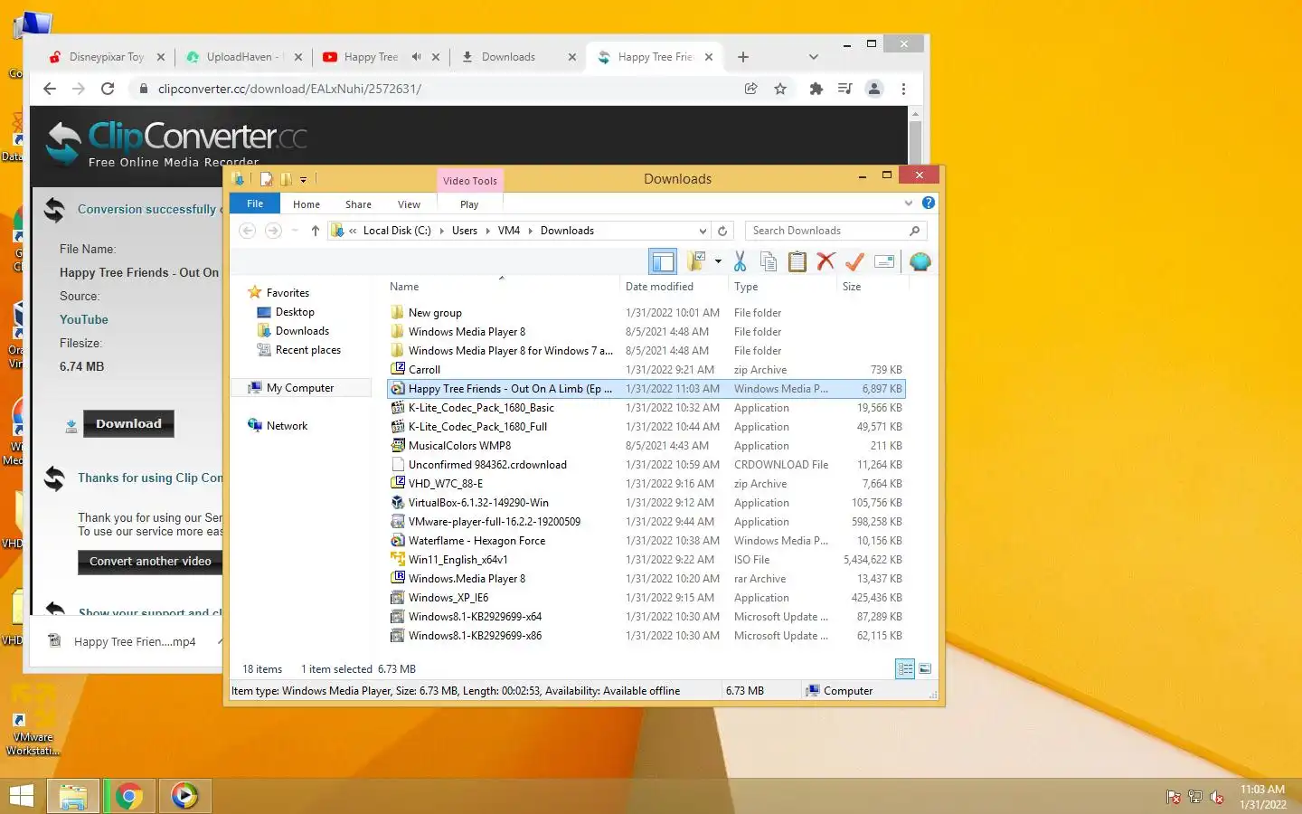Click the Cut scissors icon
The width and height of the screenshot is (1302, 814).
click(x=740, y=261)
